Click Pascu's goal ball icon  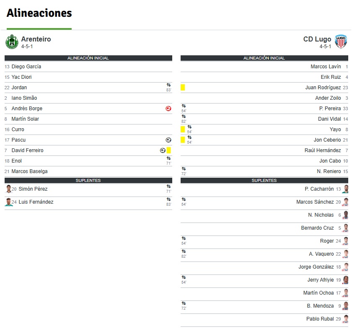(x=168, y=140)
